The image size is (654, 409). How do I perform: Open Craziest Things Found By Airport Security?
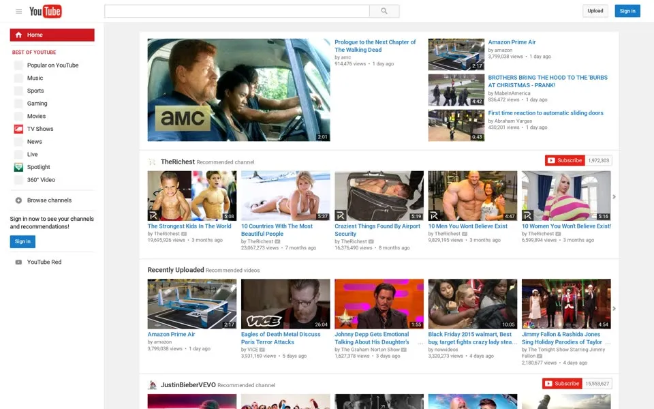pyautogui.click(x=377, y=230)
